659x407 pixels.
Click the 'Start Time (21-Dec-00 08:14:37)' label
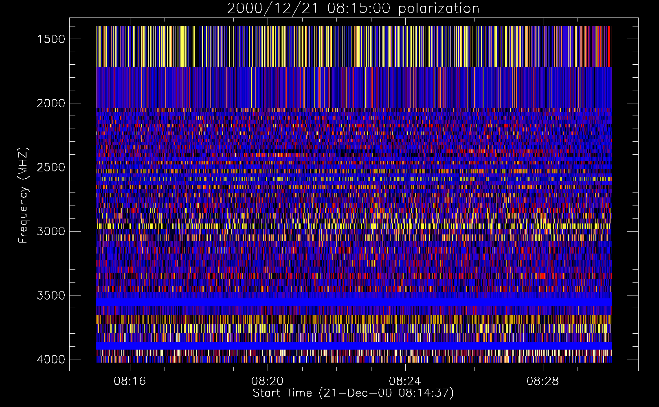[x=353, y=393]
